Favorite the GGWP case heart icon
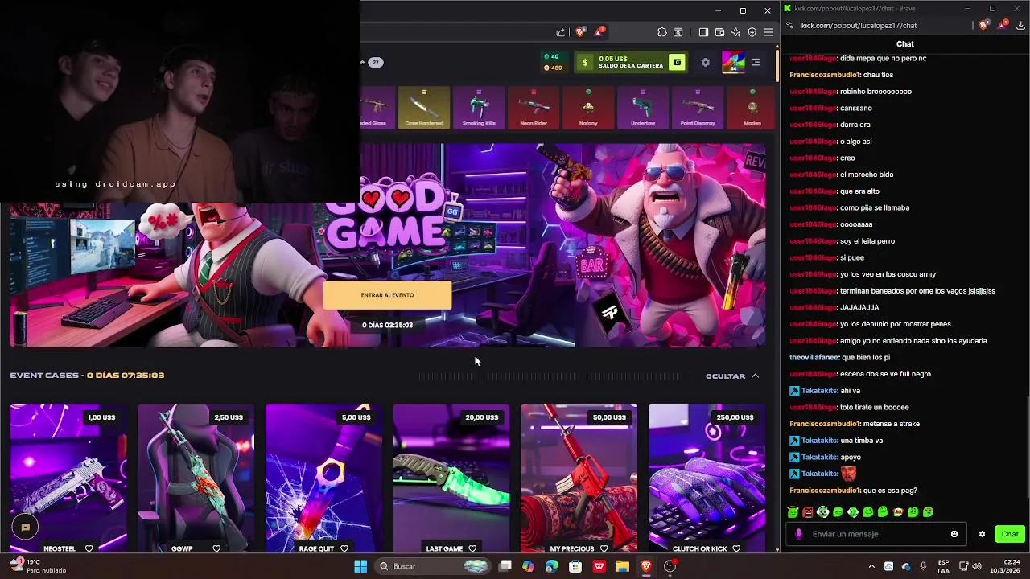The image size is (1030, 579). tap(216, 548)
